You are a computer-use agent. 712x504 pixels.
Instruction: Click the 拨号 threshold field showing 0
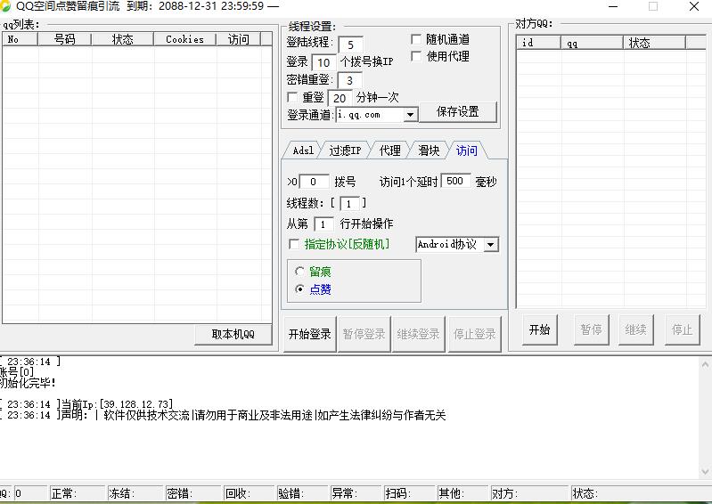point(314,182)
